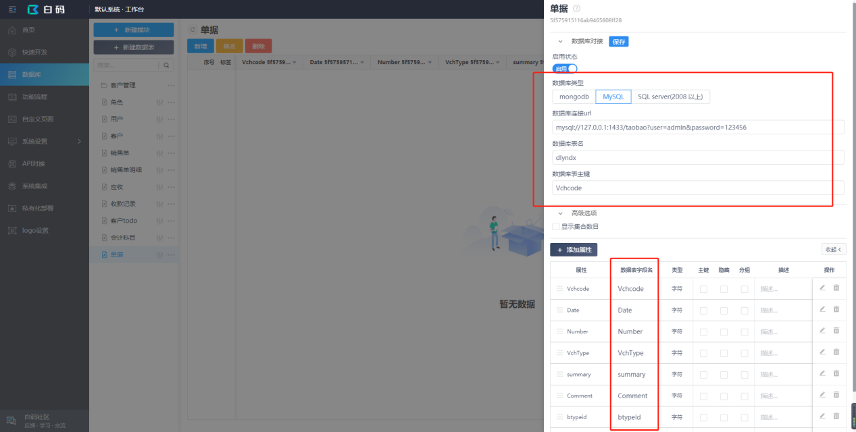Tick the 显示集合数目 checkbox

click(x=556, y=226)
